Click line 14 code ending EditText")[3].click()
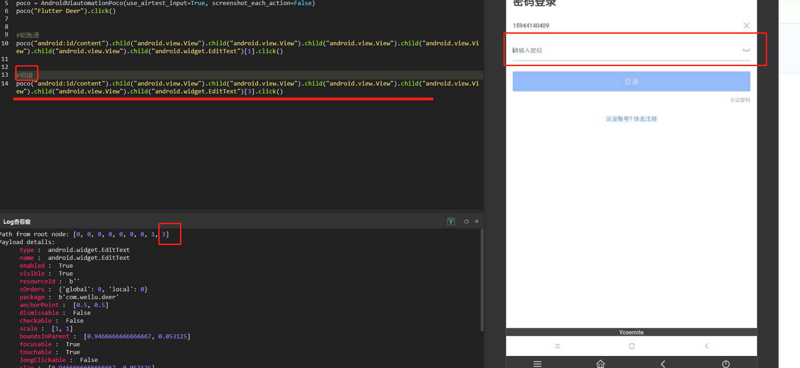The height and width of the screenshot is (368, 800). 248,87
